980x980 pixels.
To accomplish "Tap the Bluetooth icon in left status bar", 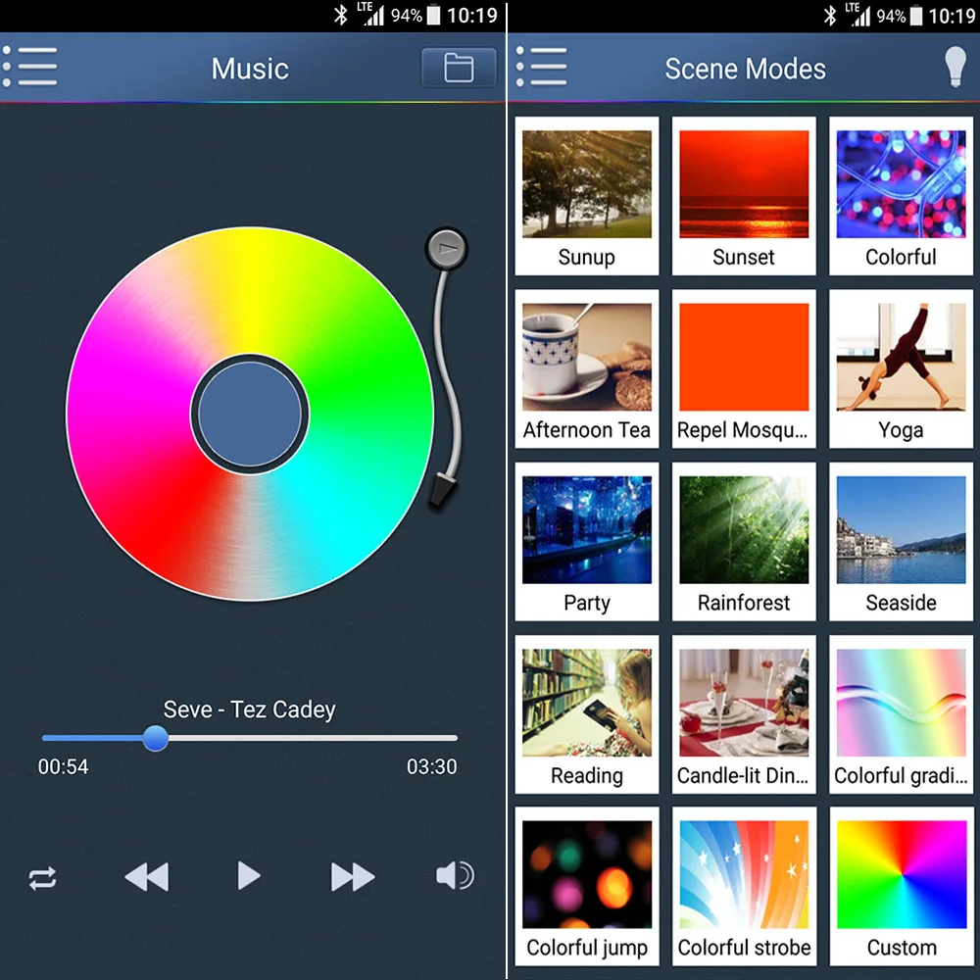I will (340, 15).
